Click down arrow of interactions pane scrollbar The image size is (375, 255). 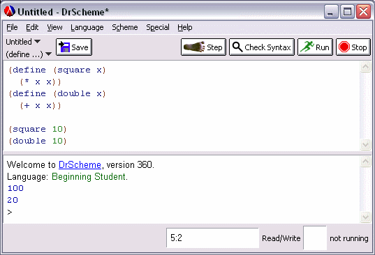coord(365,217)
